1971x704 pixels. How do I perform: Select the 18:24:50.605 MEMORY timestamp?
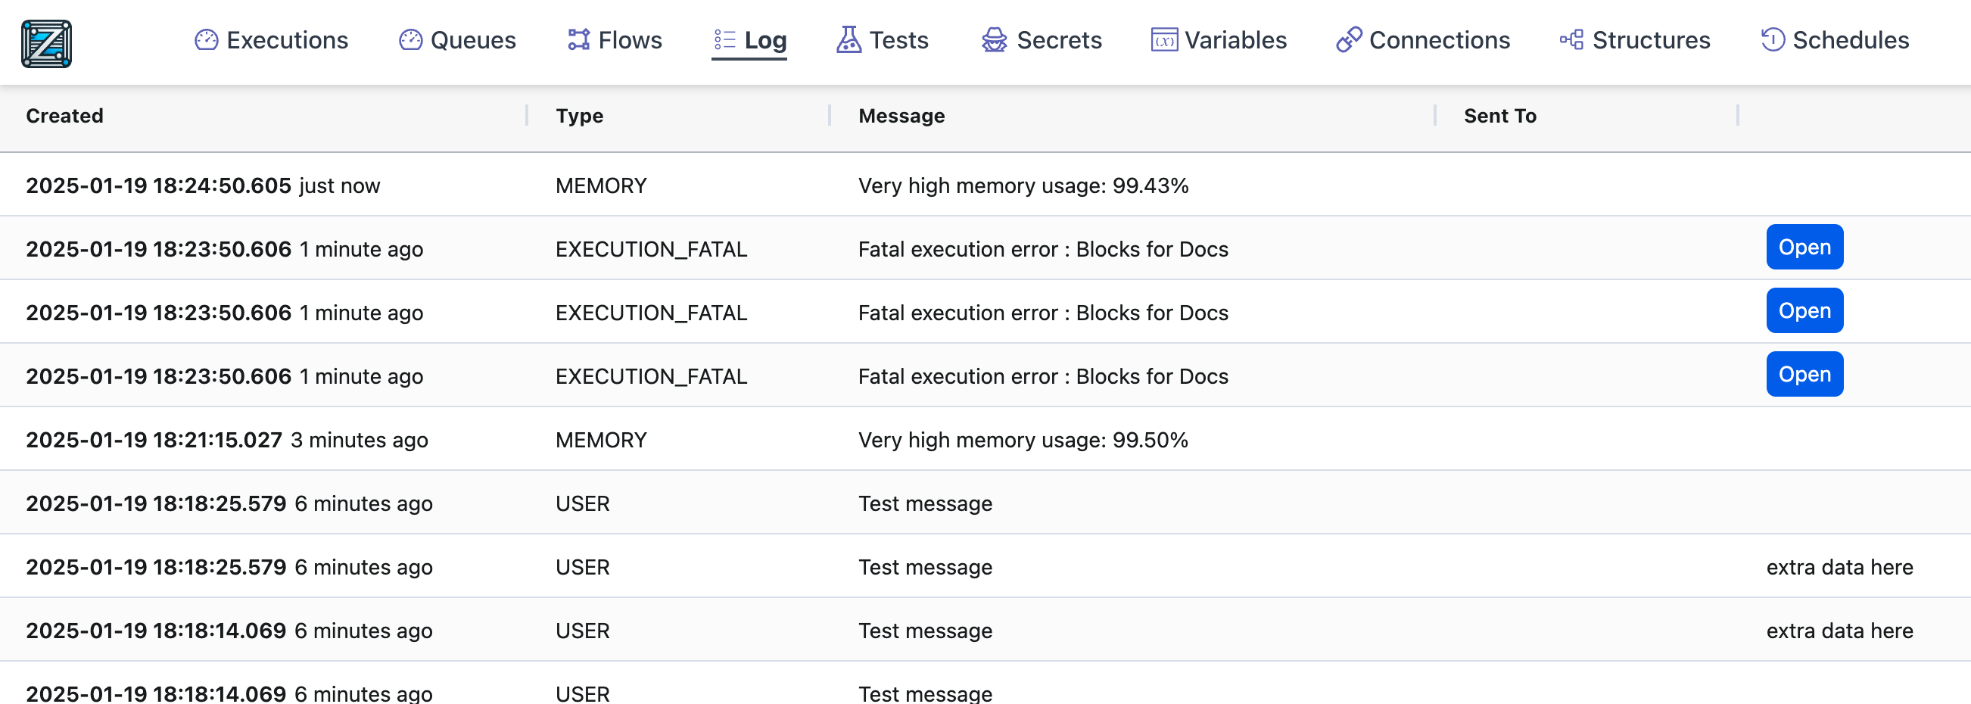[158, 185]
